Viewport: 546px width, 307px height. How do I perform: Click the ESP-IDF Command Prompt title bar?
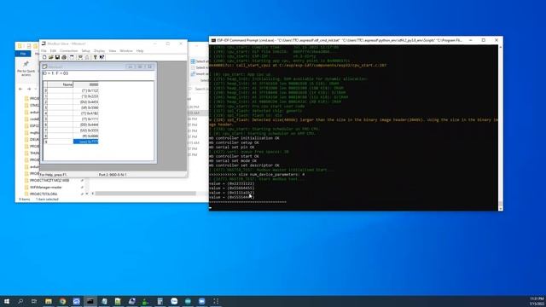(x=340, y=40)
